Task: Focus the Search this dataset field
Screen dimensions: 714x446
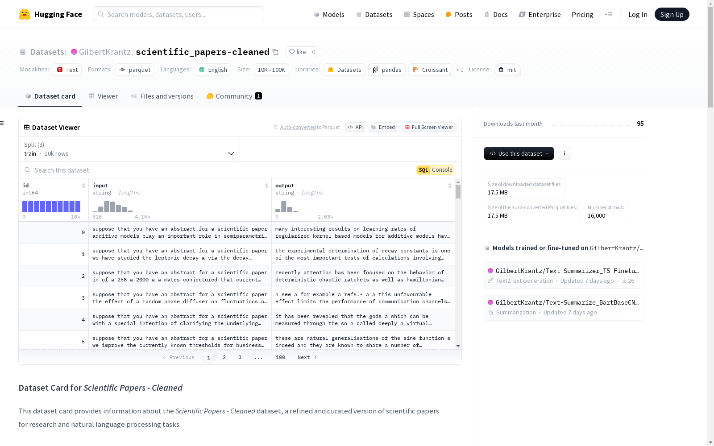Action: [219, 170]
